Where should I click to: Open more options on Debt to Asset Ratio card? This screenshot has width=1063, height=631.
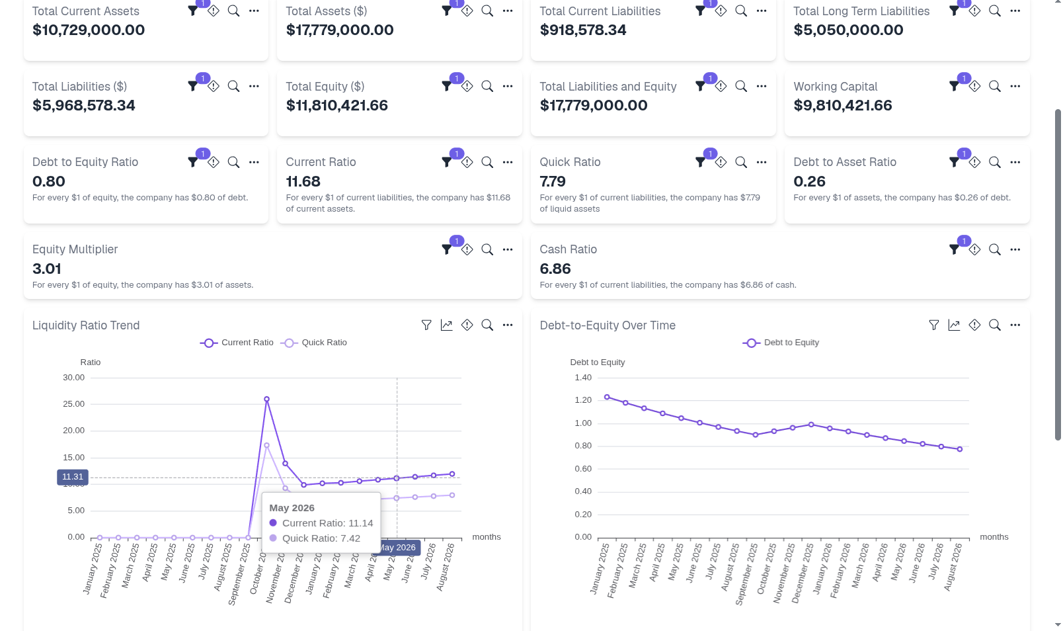1015,162
